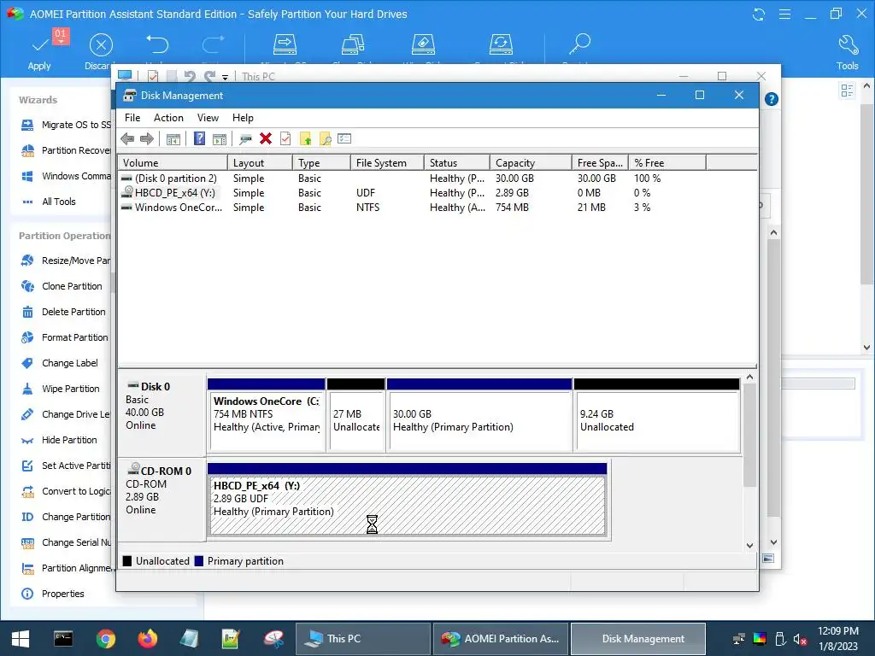The image size is (875, 656).
Task: Toggle Show/Hide Action Pane in Disk Management
Action: pos(220,139)
